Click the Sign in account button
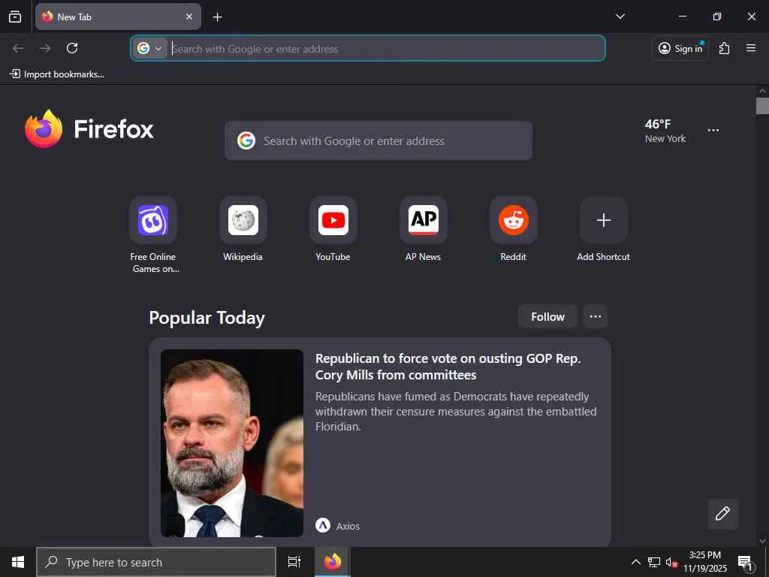Viewport: 769px width, 577px height. point(680,48)
